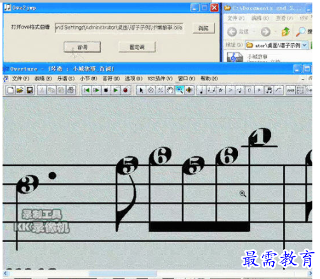Stop playback with the black square button

[106, 90]
